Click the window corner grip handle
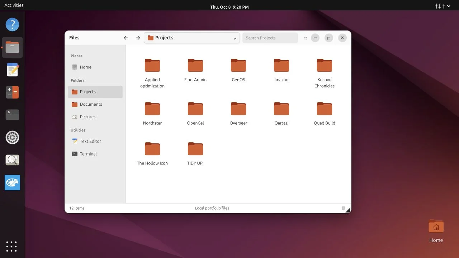This screenshot has width=459, height=258. [348, 210]
